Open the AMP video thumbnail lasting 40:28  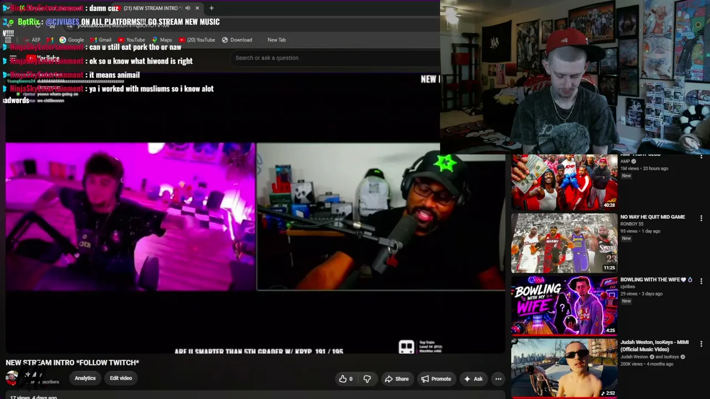(564, 182)
